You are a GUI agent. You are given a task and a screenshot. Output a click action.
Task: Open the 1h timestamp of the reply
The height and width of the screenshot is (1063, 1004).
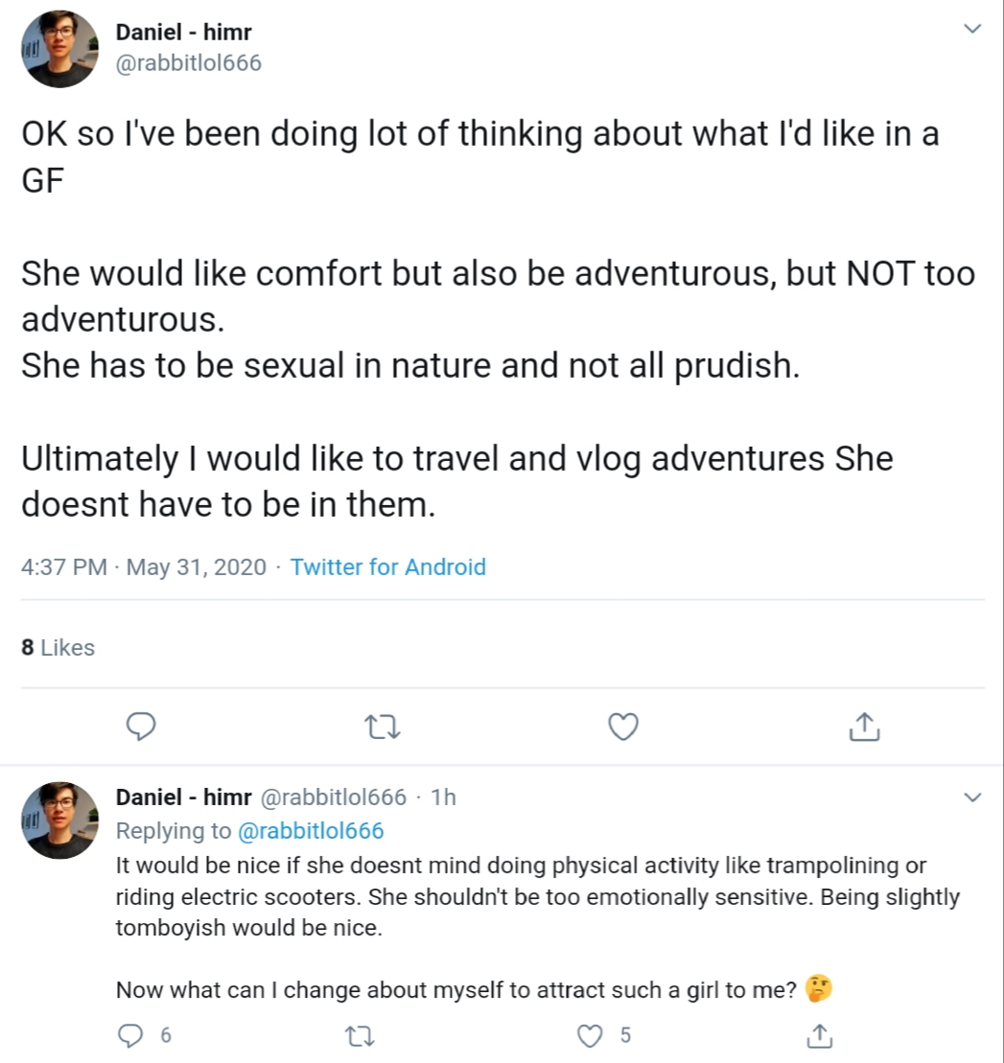(444, 797)
